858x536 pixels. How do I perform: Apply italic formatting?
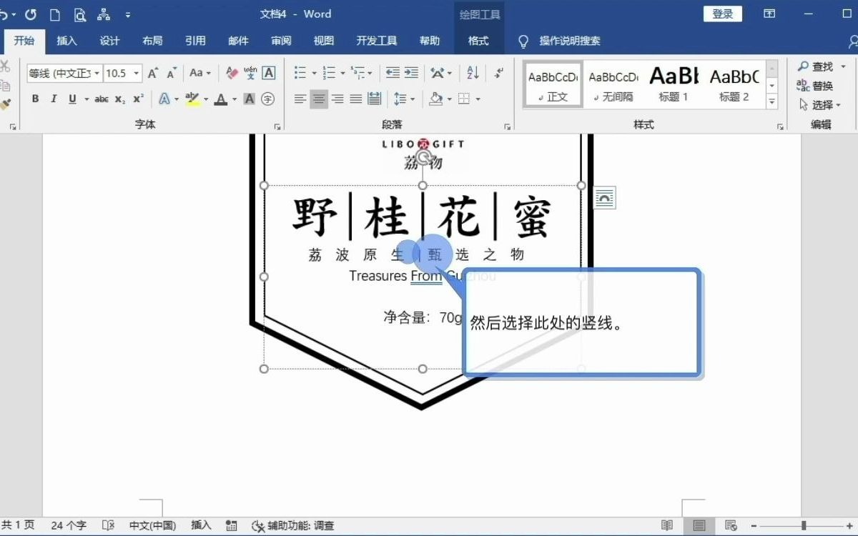[54, 99]
